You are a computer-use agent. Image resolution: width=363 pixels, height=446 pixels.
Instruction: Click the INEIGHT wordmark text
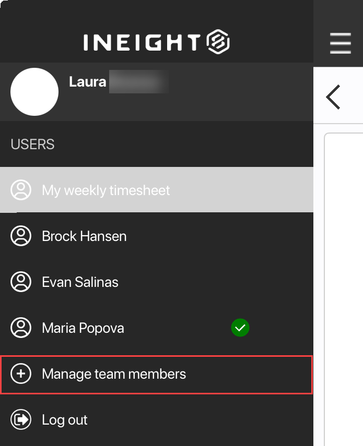click(142, 43)
